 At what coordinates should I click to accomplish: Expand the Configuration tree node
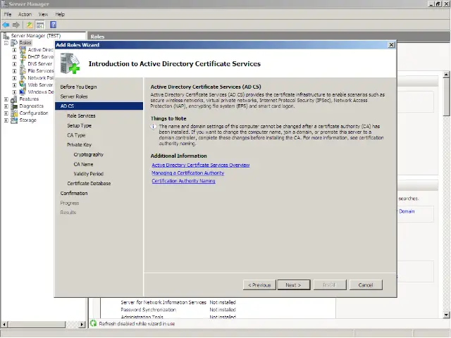coord(6,113)
